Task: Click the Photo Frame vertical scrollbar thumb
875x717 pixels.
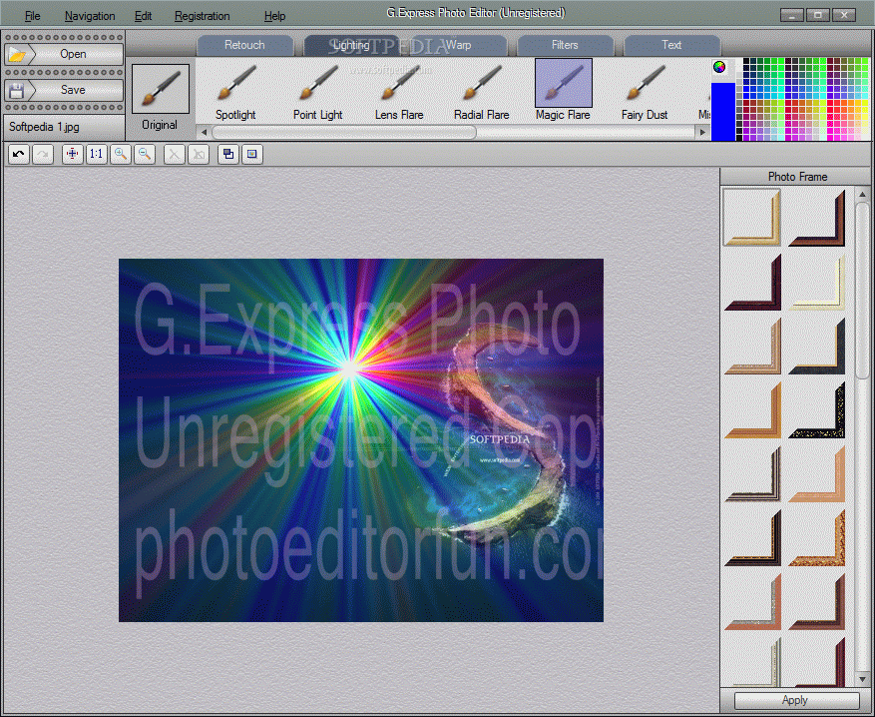Action: point(863,291)
